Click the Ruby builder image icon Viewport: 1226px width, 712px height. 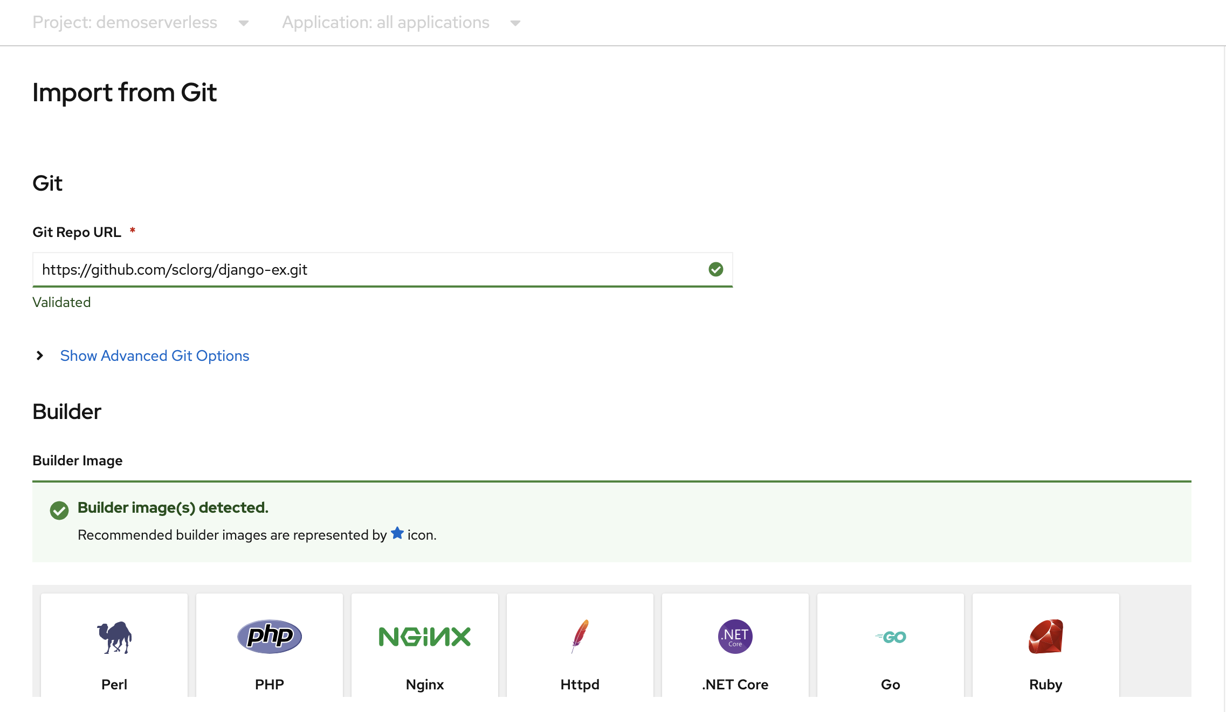(x=1046, y=635)
